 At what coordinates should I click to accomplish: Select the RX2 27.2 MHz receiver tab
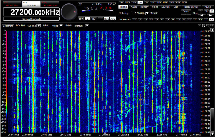click(31, 4)
